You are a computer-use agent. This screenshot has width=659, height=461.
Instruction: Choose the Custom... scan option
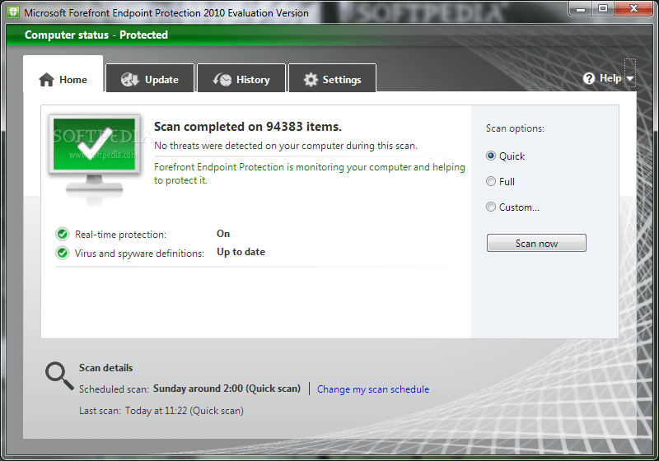[512, 207]
